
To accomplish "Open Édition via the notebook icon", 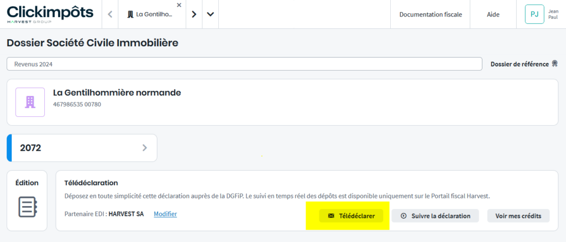I will (27, 206).
